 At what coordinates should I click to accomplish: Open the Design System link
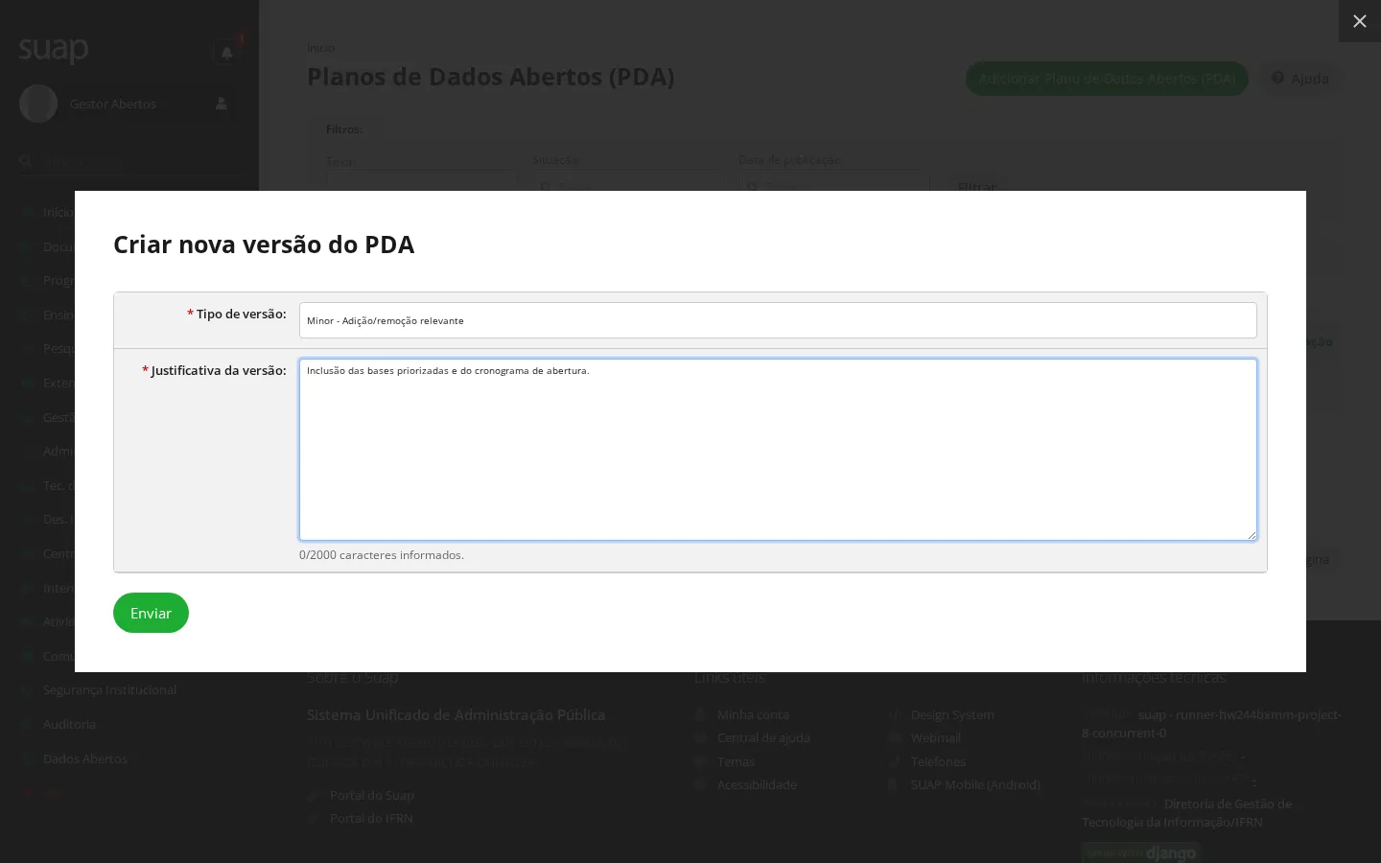[952, 714]
